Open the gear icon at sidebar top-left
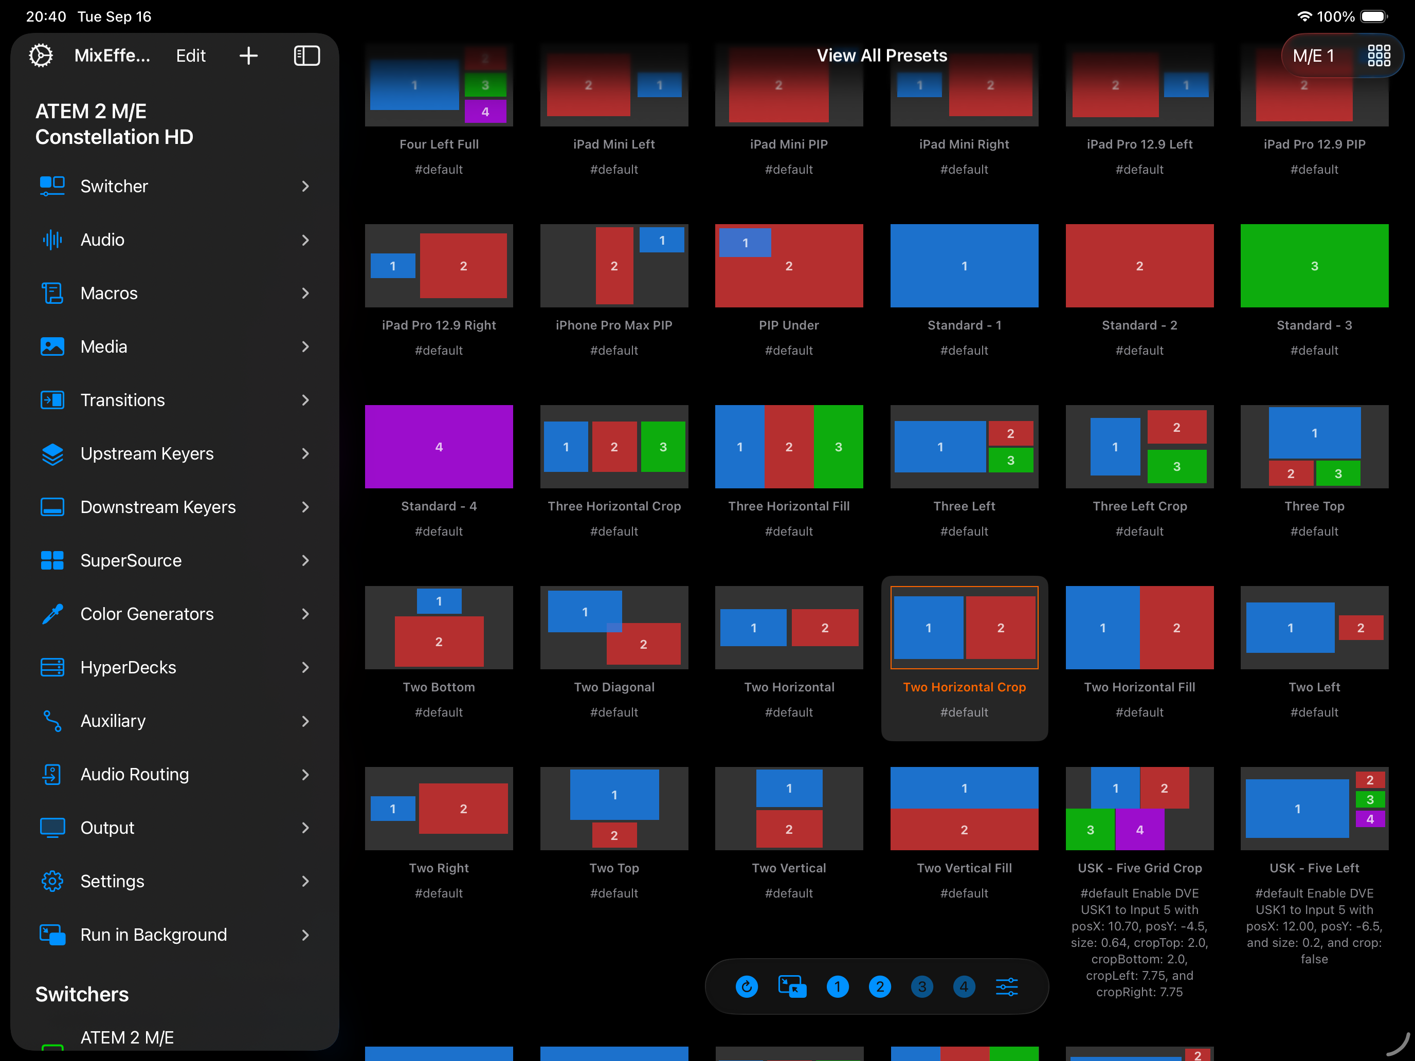 click(x=41, y=56)
